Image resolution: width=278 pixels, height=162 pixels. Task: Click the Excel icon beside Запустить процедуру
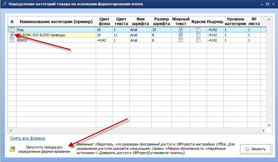point(13,149)
